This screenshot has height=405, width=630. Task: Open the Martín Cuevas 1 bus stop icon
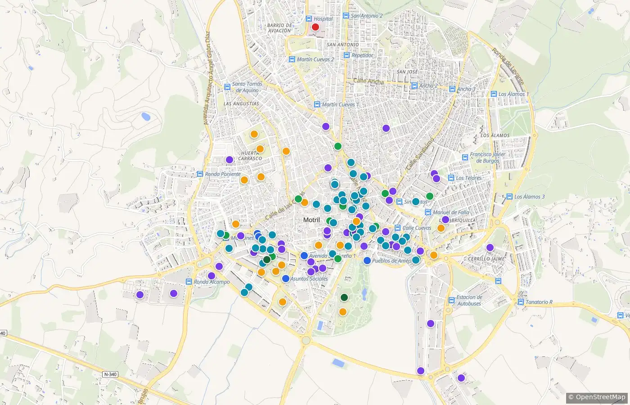coord(317,104)
